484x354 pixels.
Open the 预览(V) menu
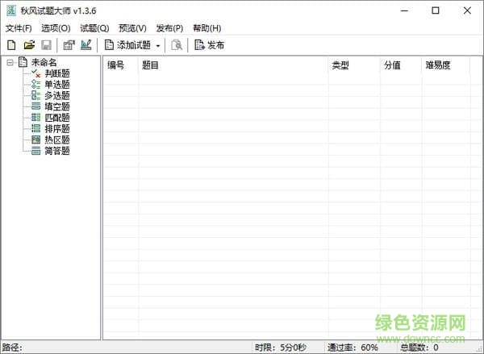tap(132, 28)
